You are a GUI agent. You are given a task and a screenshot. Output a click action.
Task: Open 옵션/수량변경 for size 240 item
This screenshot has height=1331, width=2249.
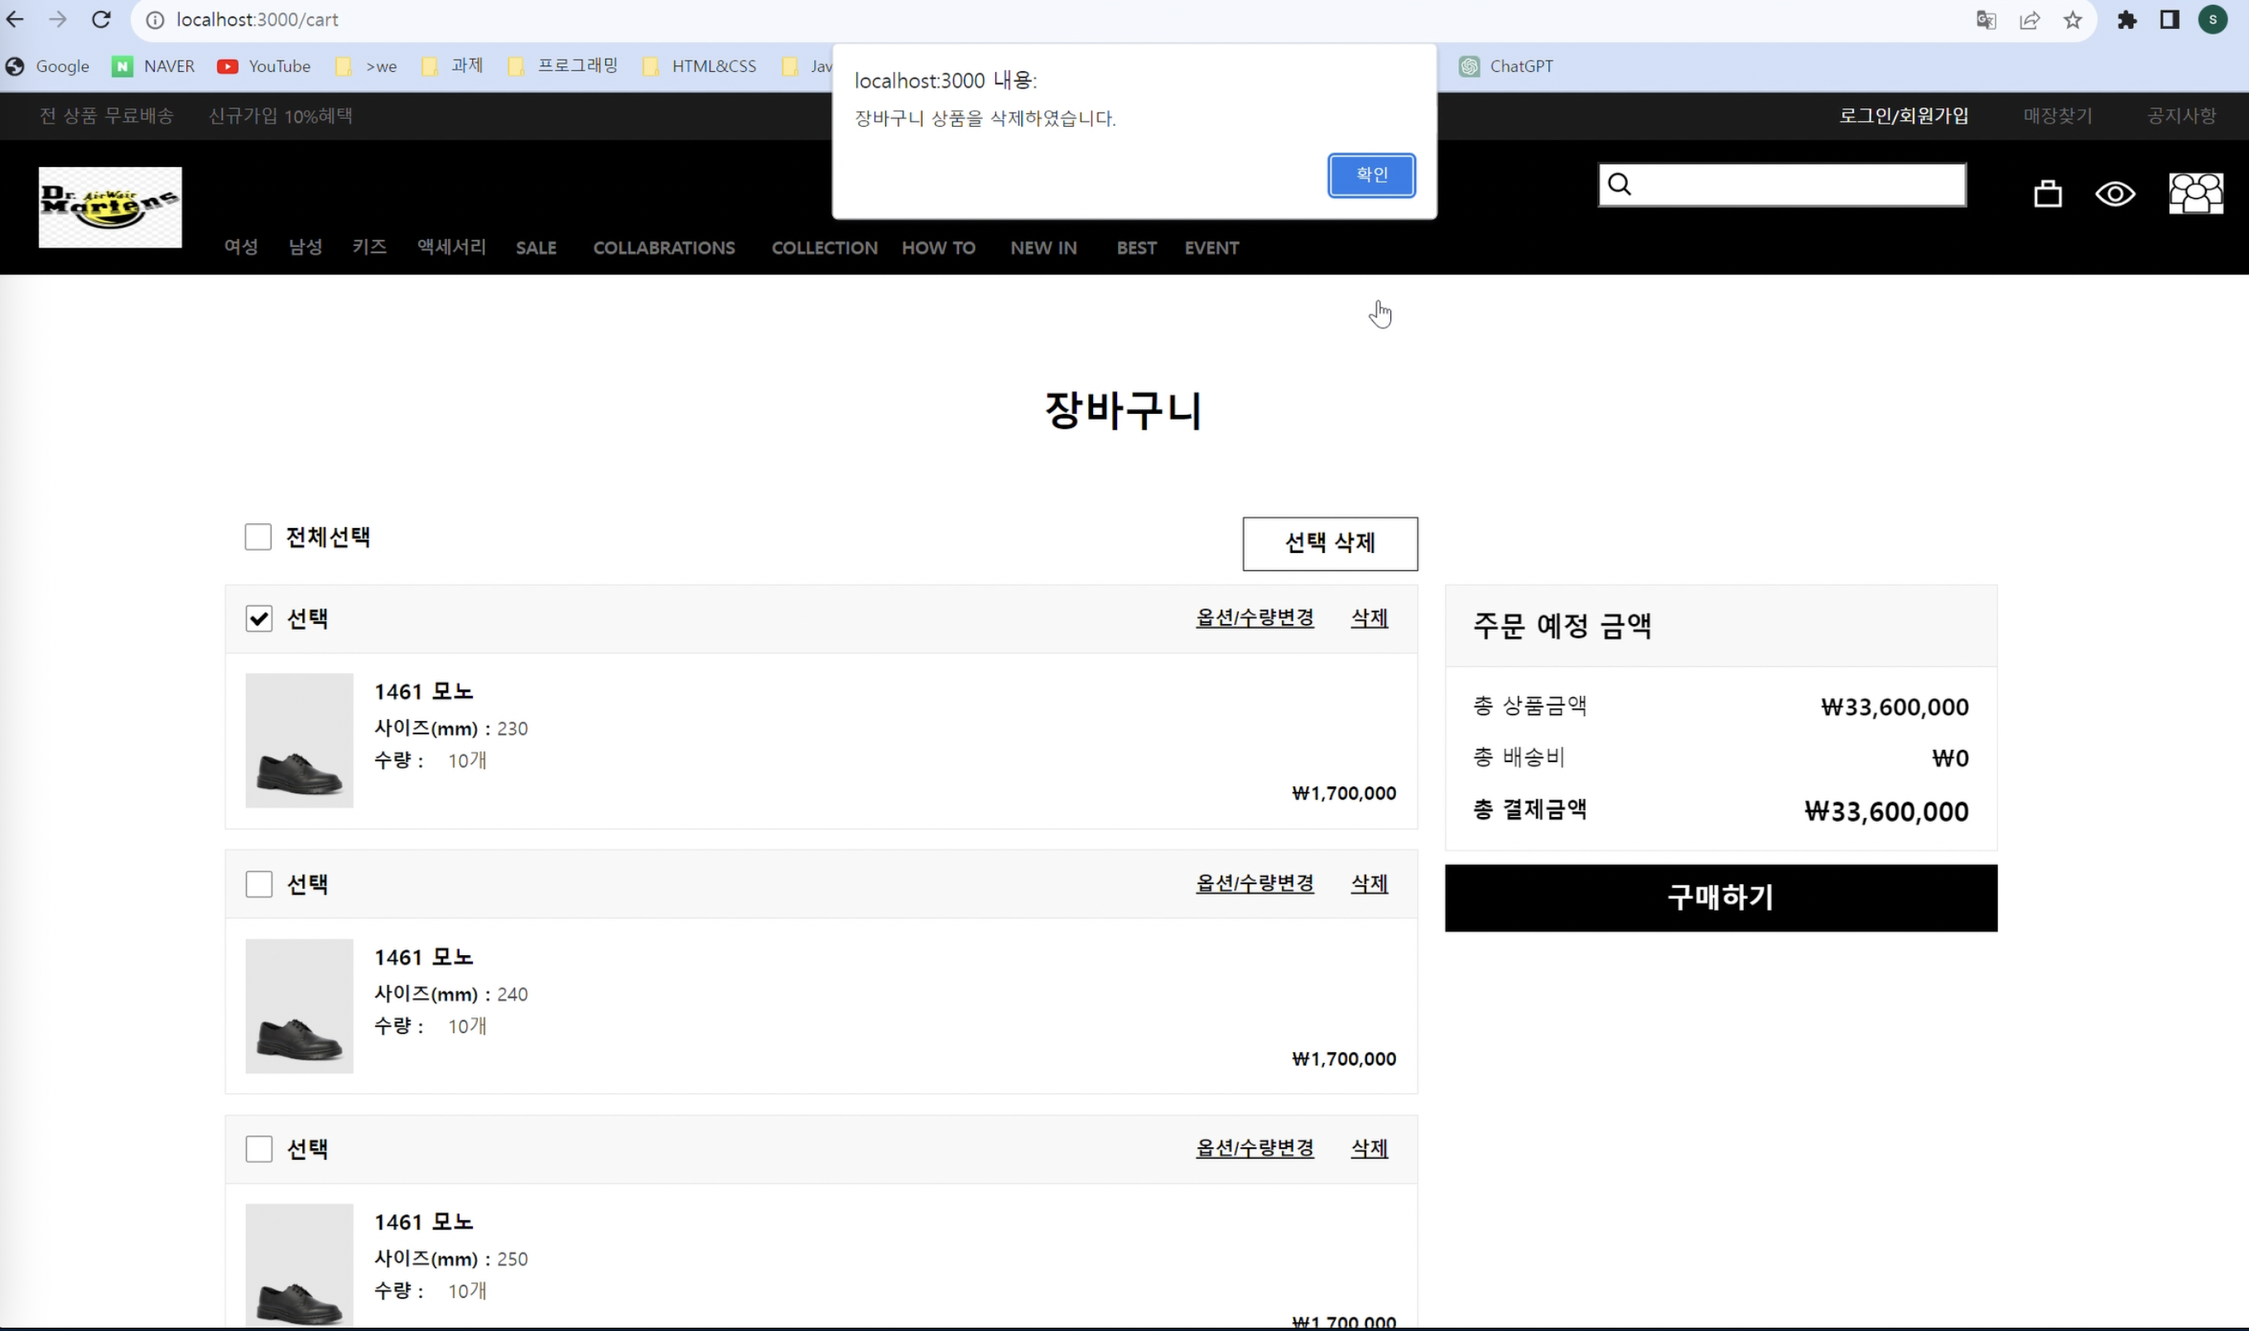1255,882
